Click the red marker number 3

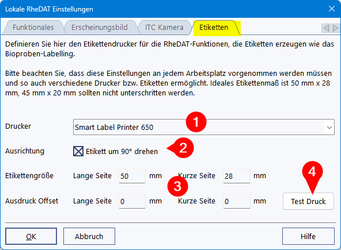(x=177, y=186)
